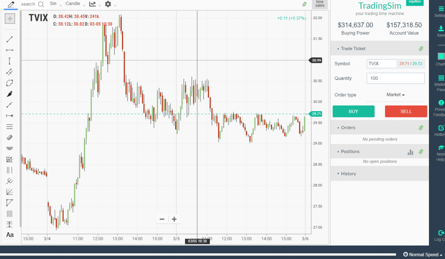Toggle the link icon next to Orders
The image size is (445, 259).
421,128
